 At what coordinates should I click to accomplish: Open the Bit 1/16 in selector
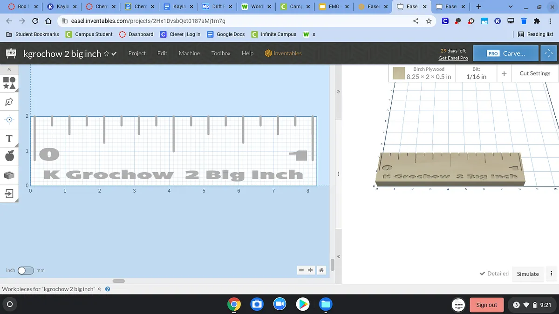(x=476, y=73)
